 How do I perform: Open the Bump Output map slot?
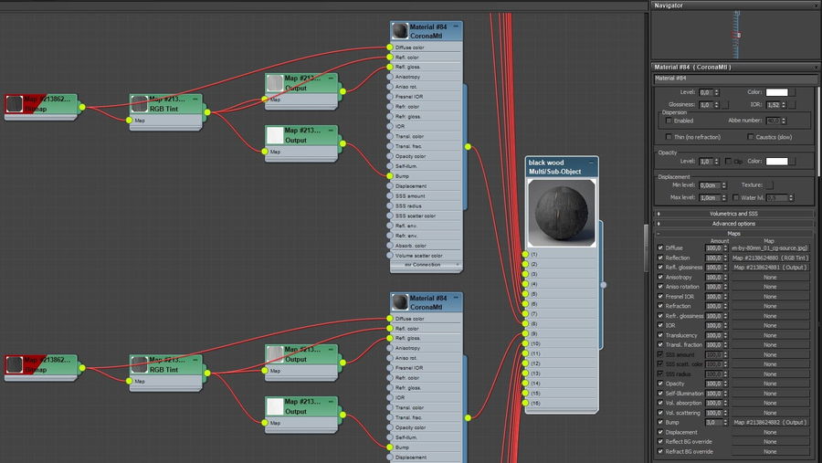click(x=770, y=422)
